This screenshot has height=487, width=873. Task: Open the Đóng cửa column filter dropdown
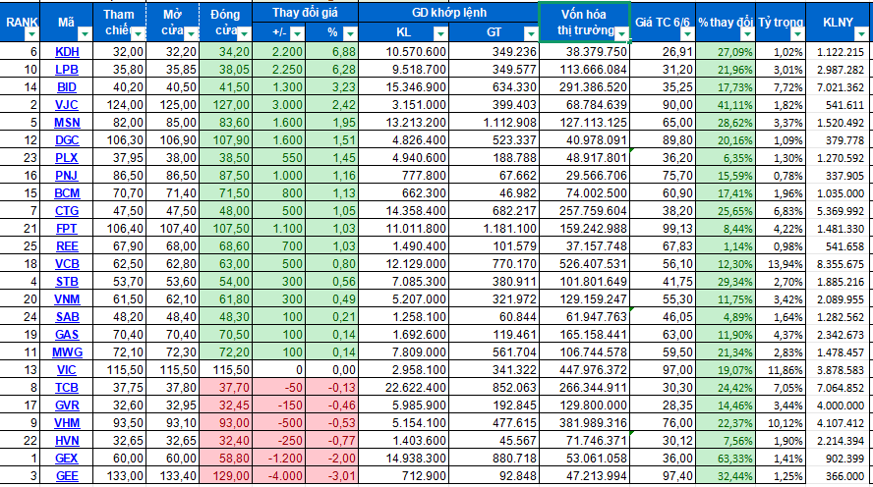click(244, 34)
